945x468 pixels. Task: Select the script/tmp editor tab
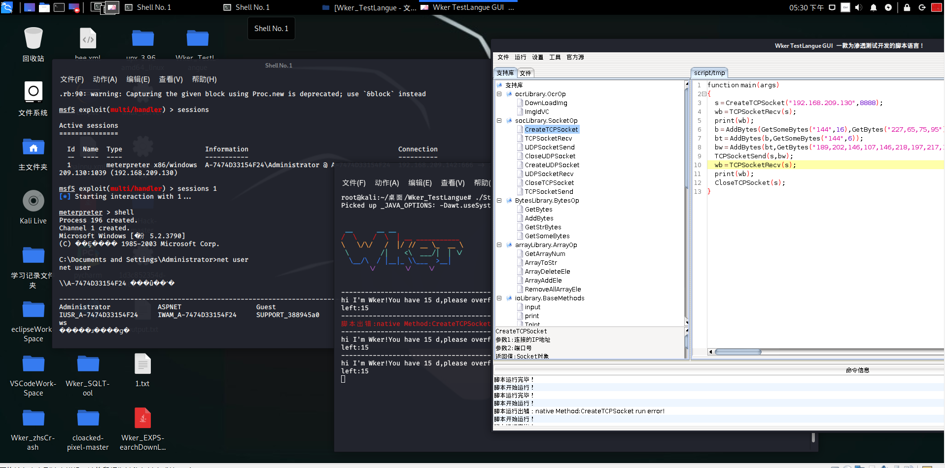[x=709, y=73]
